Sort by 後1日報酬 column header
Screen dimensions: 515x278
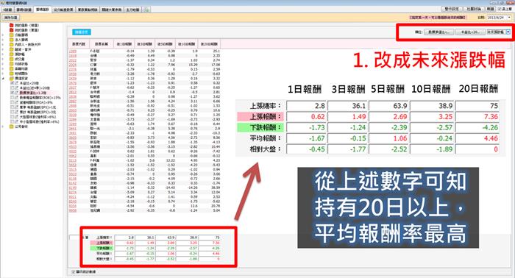tap(124, 43)
